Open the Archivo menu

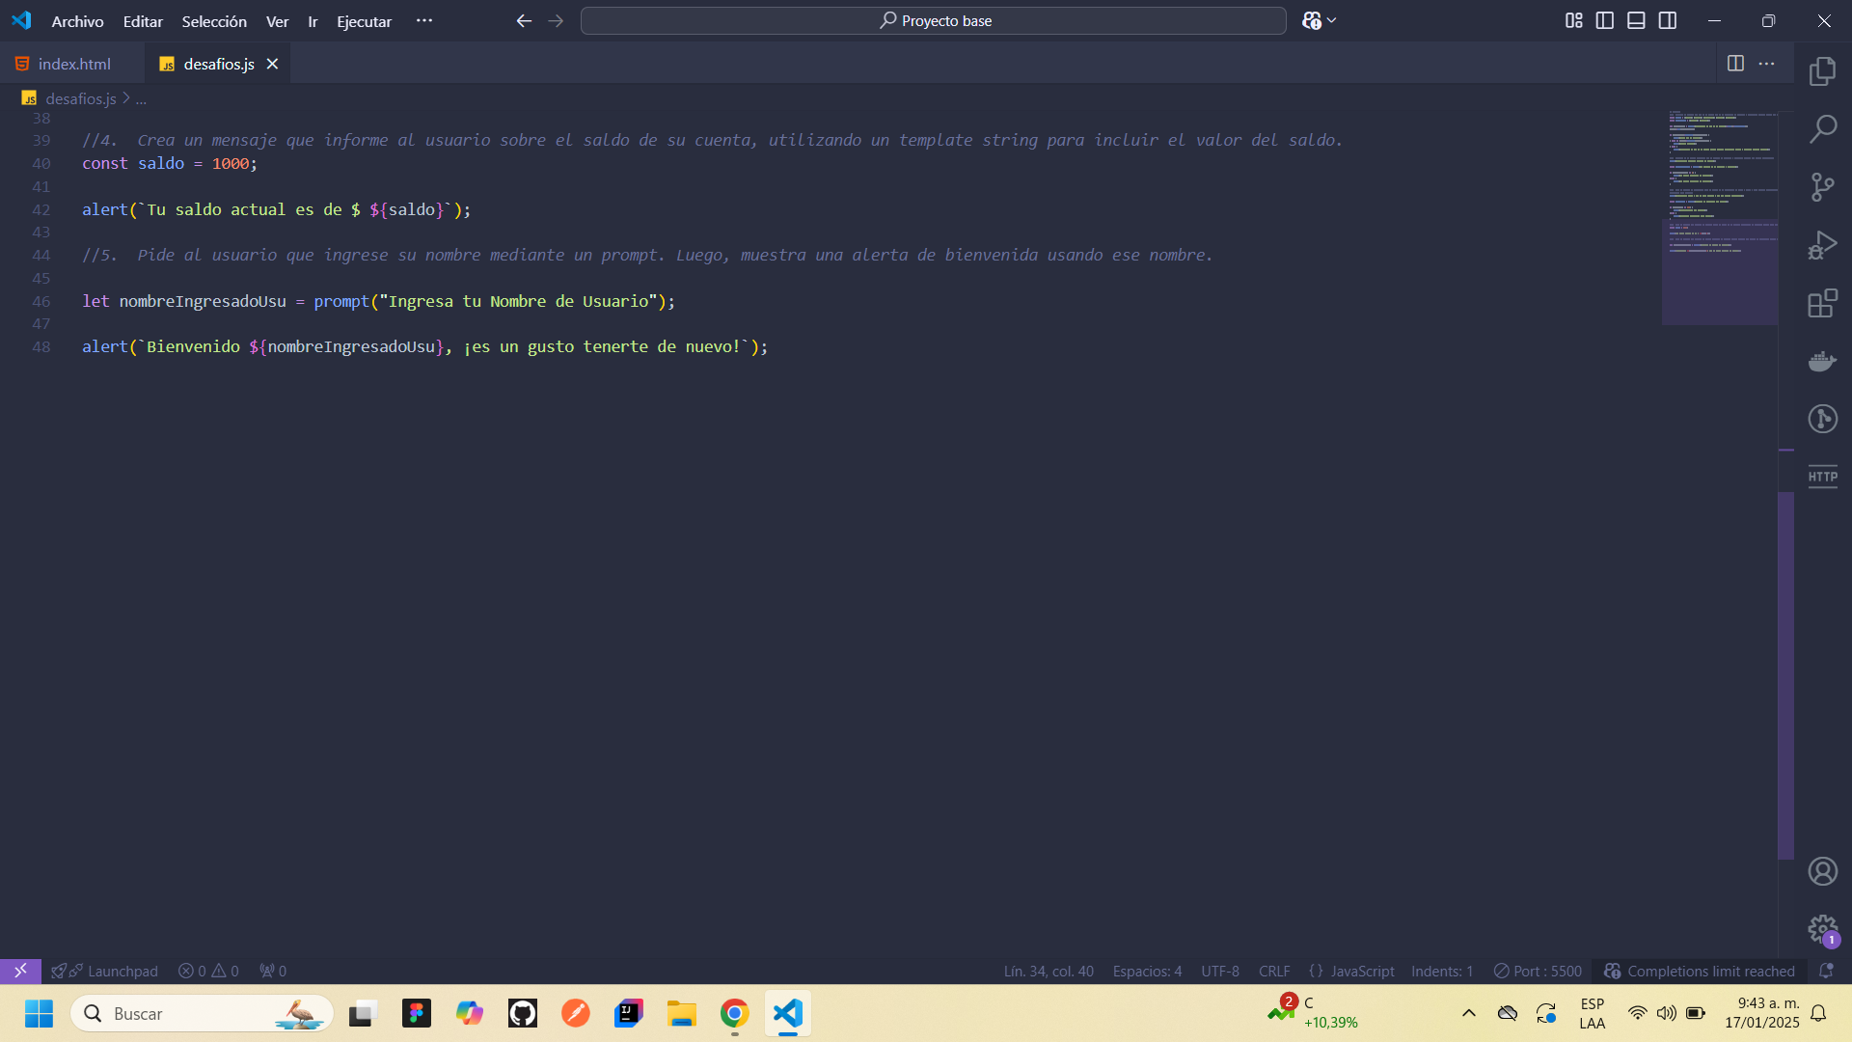click(x=77, y=21)
